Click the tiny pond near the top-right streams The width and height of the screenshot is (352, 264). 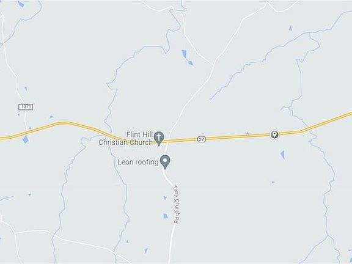(291, 28)
